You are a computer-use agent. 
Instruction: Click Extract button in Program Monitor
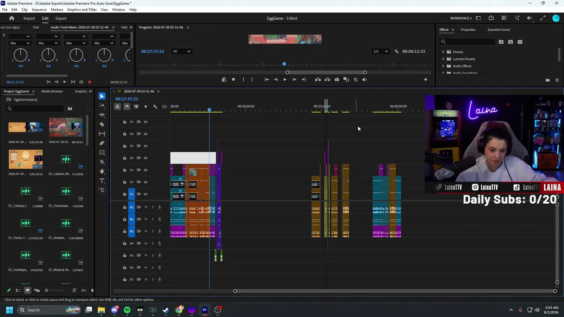[327, 80]
